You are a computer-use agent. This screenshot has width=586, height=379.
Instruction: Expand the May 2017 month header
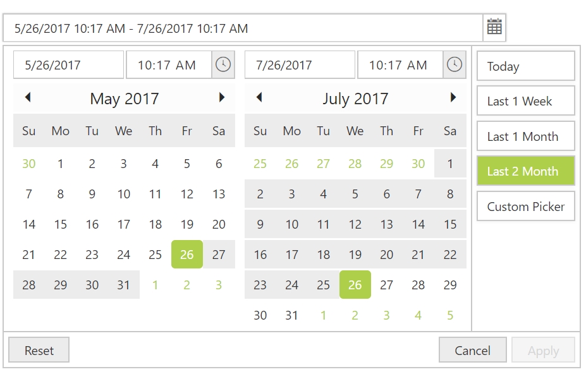tap(125, 99)
